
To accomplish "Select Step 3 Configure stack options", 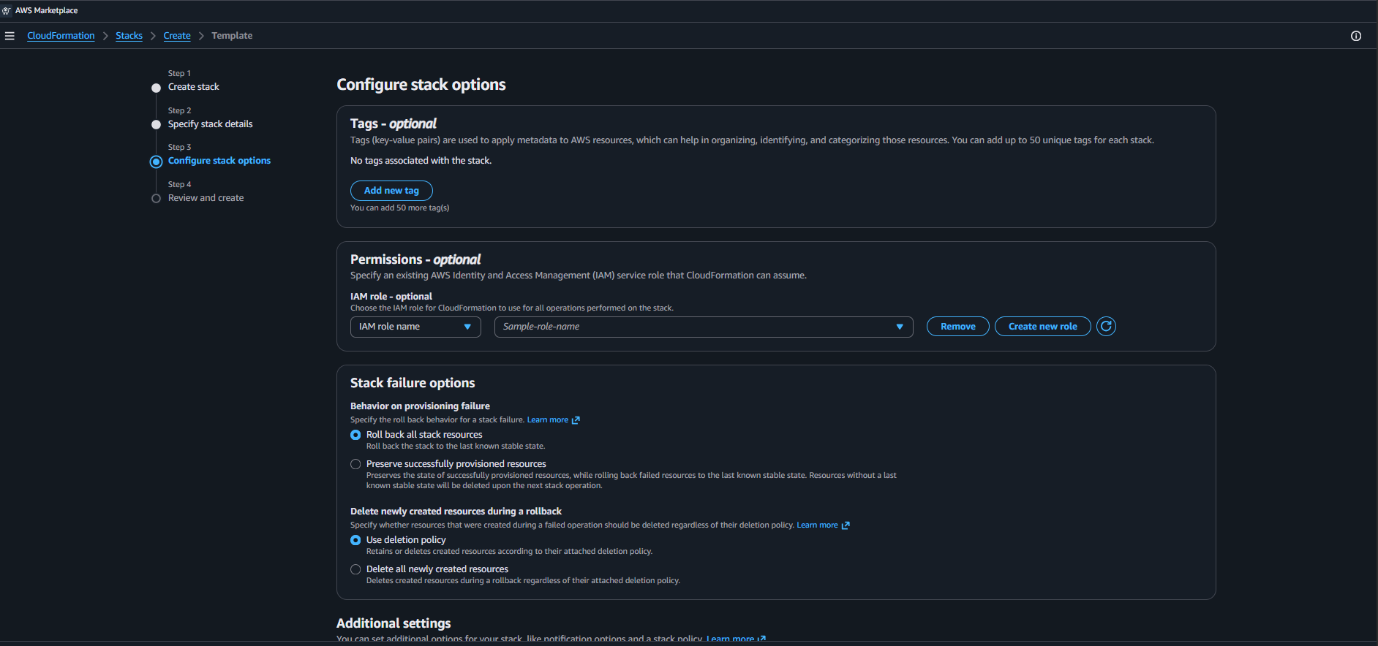I will 219,161.
